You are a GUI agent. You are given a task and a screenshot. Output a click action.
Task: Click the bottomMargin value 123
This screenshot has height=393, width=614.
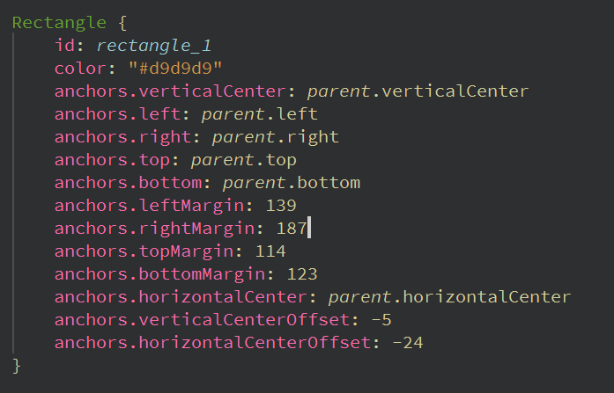point(302,274)
